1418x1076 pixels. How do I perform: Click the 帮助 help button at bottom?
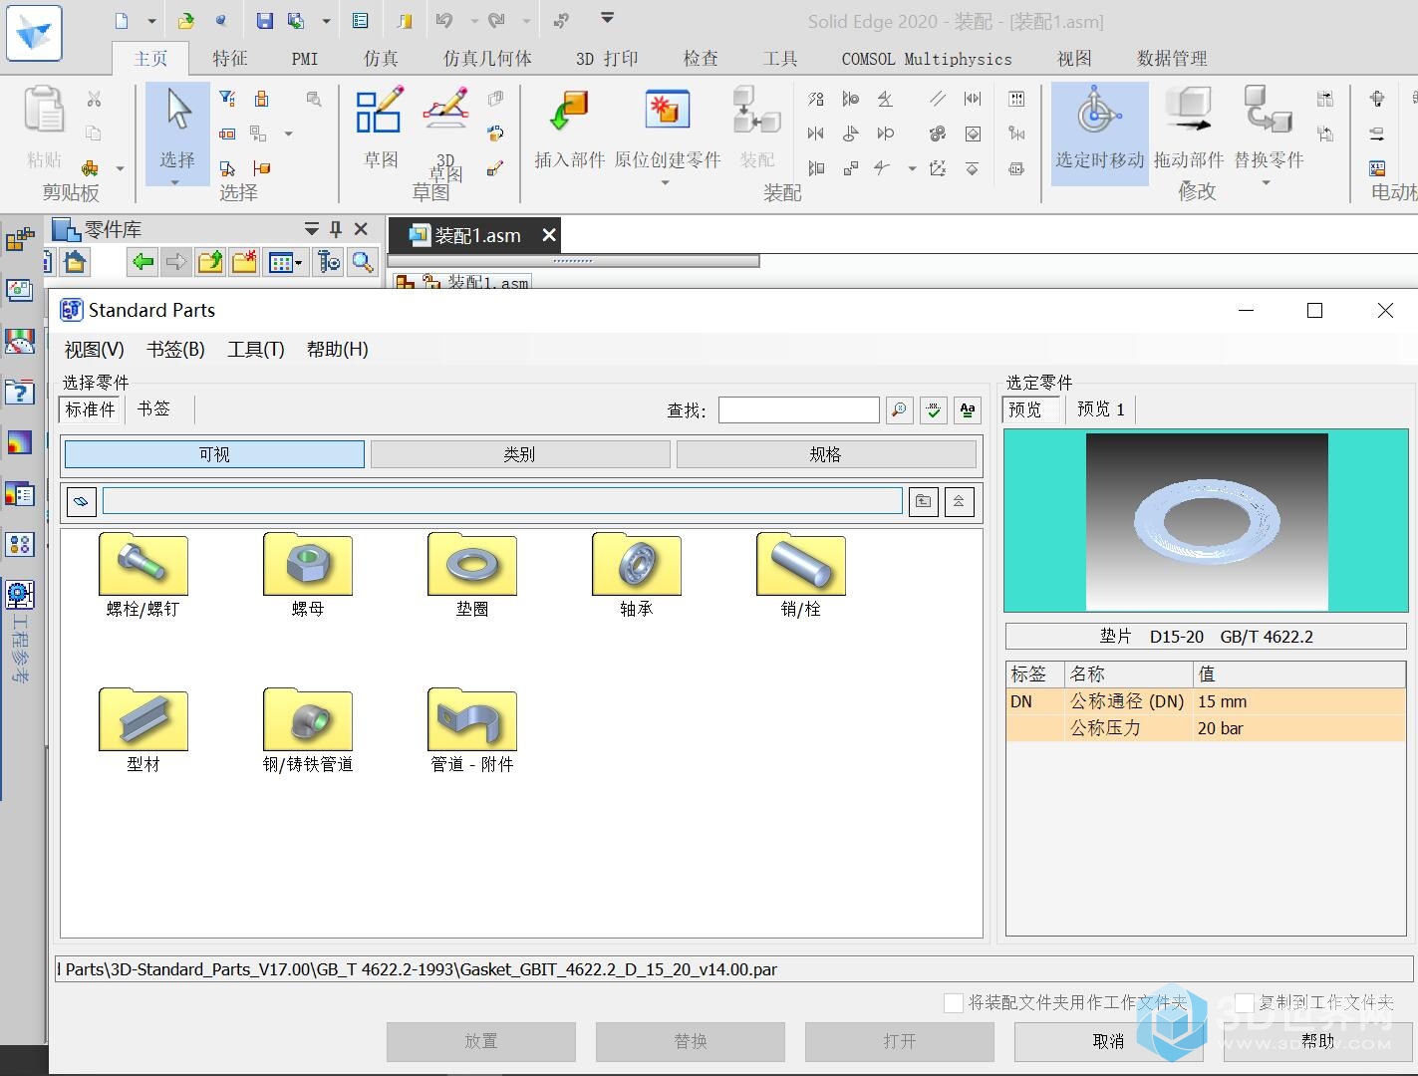1318,1041
